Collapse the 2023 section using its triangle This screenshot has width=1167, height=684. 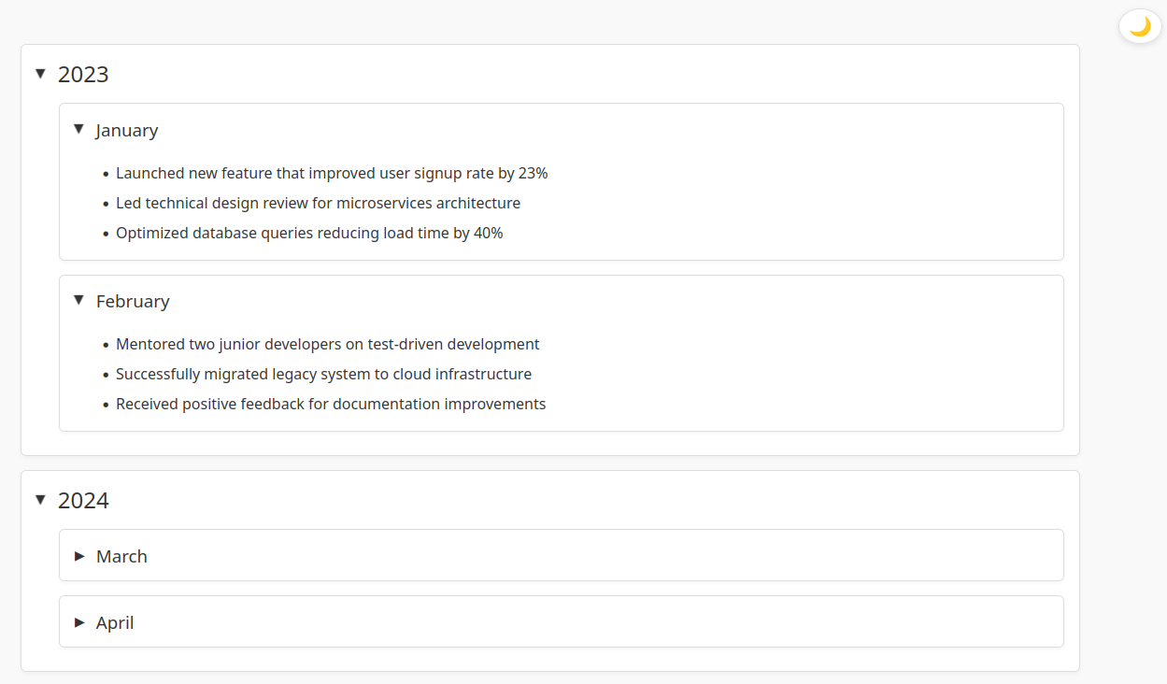coord(40,74)
